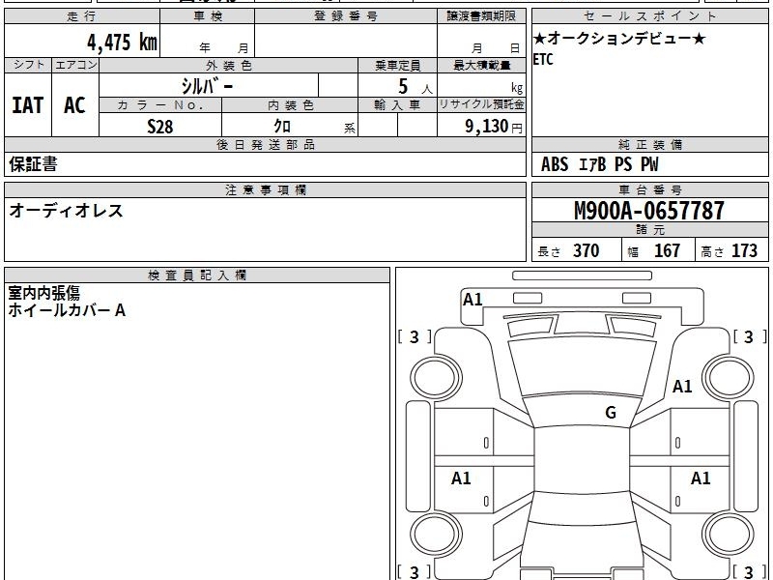Click the IAT transmission value

(x=28, y=105)
